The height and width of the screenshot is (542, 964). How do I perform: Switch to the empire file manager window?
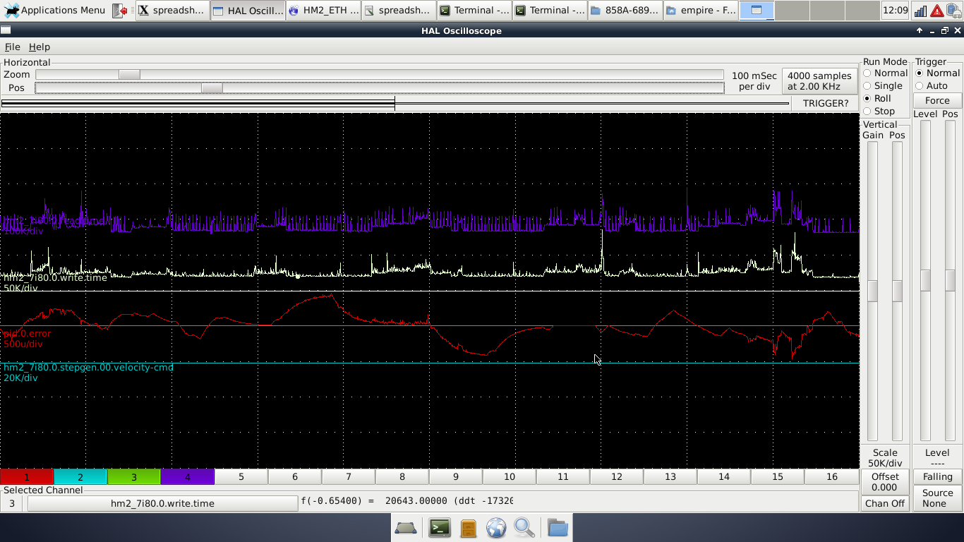tap(701, 10)
